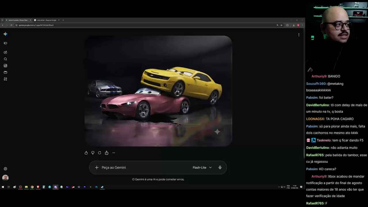Bookmark this page with the star
The height and width of the screenshot is (207, 368).
tap(281, 25)
